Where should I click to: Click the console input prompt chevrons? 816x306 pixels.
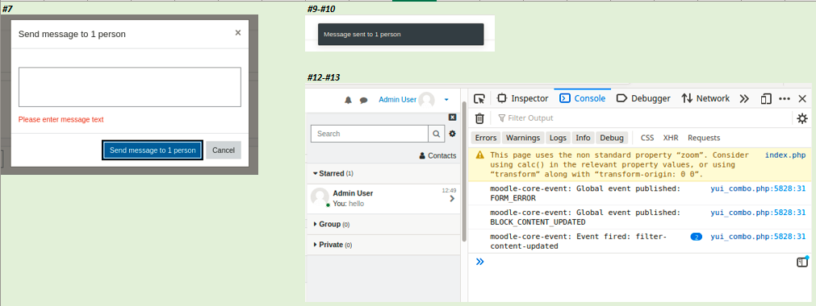(479, 262)
